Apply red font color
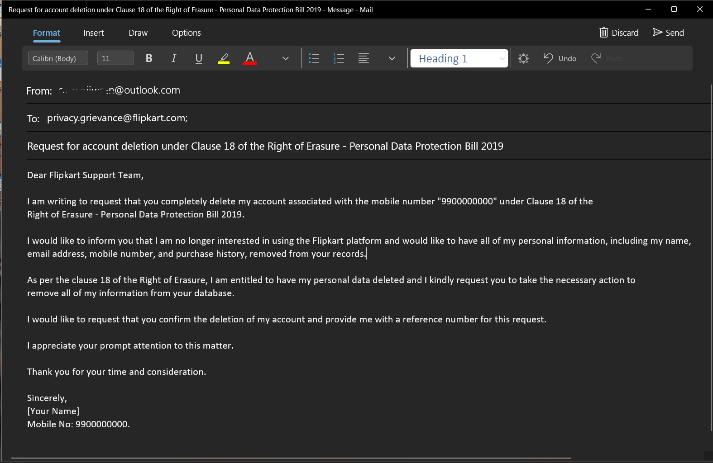 250,58
